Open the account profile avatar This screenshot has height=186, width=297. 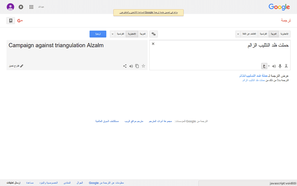(10, 7)
